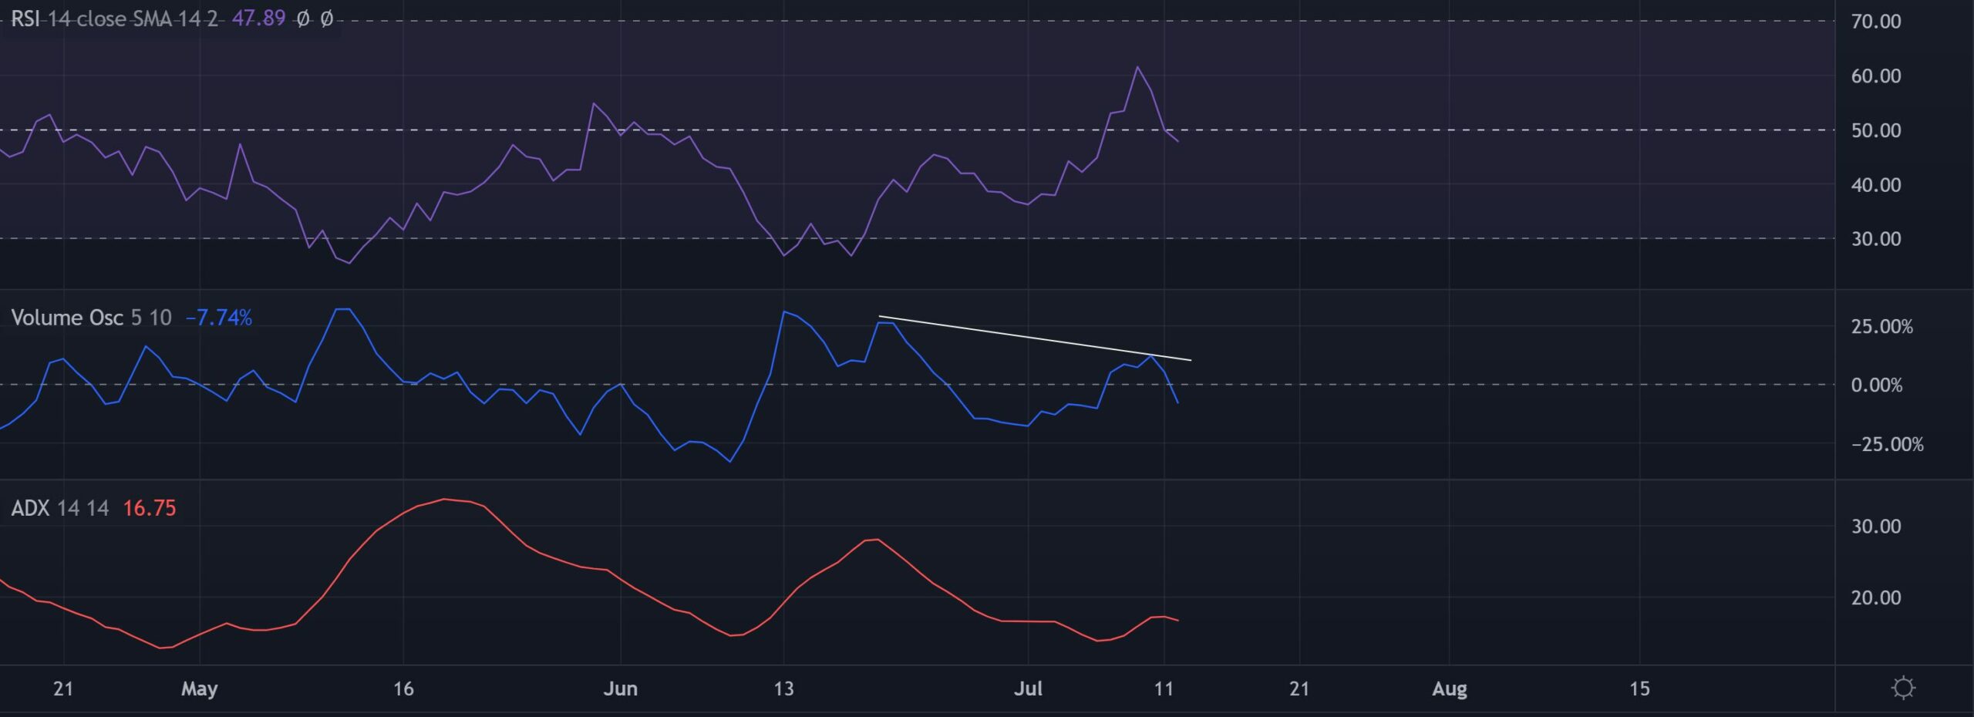
Task: Click the 50.00 RSI price scale label
Action: tap(1875, 130)
